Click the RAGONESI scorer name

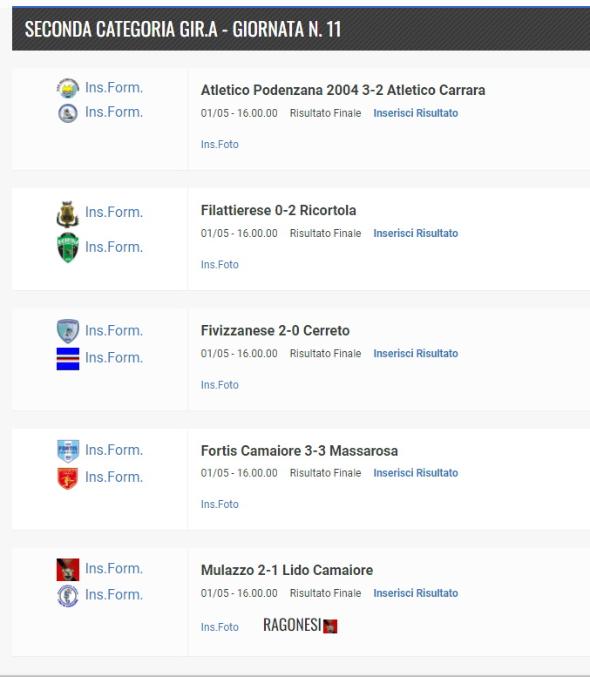tap(292, 626)
